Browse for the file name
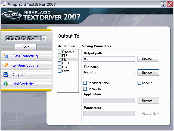Viewport: 174px width, 131px height. [148, 73]
